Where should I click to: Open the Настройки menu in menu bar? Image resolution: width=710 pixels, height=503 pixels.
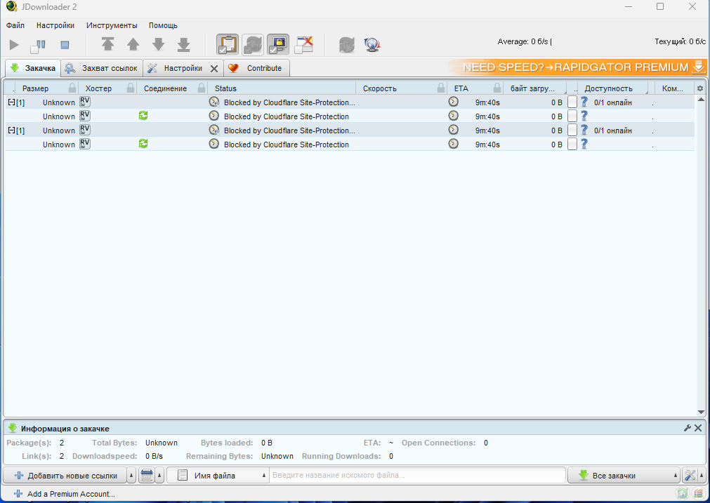pyautogui.click(x=55, y=25)
